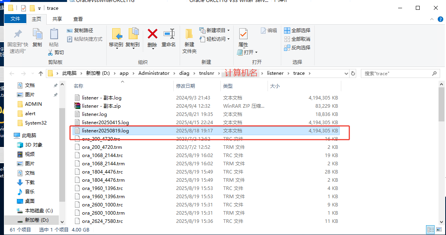This screenshot has width=446, height=235.
Task: Open Downloads in navigation pane
Action: [29, 183]
